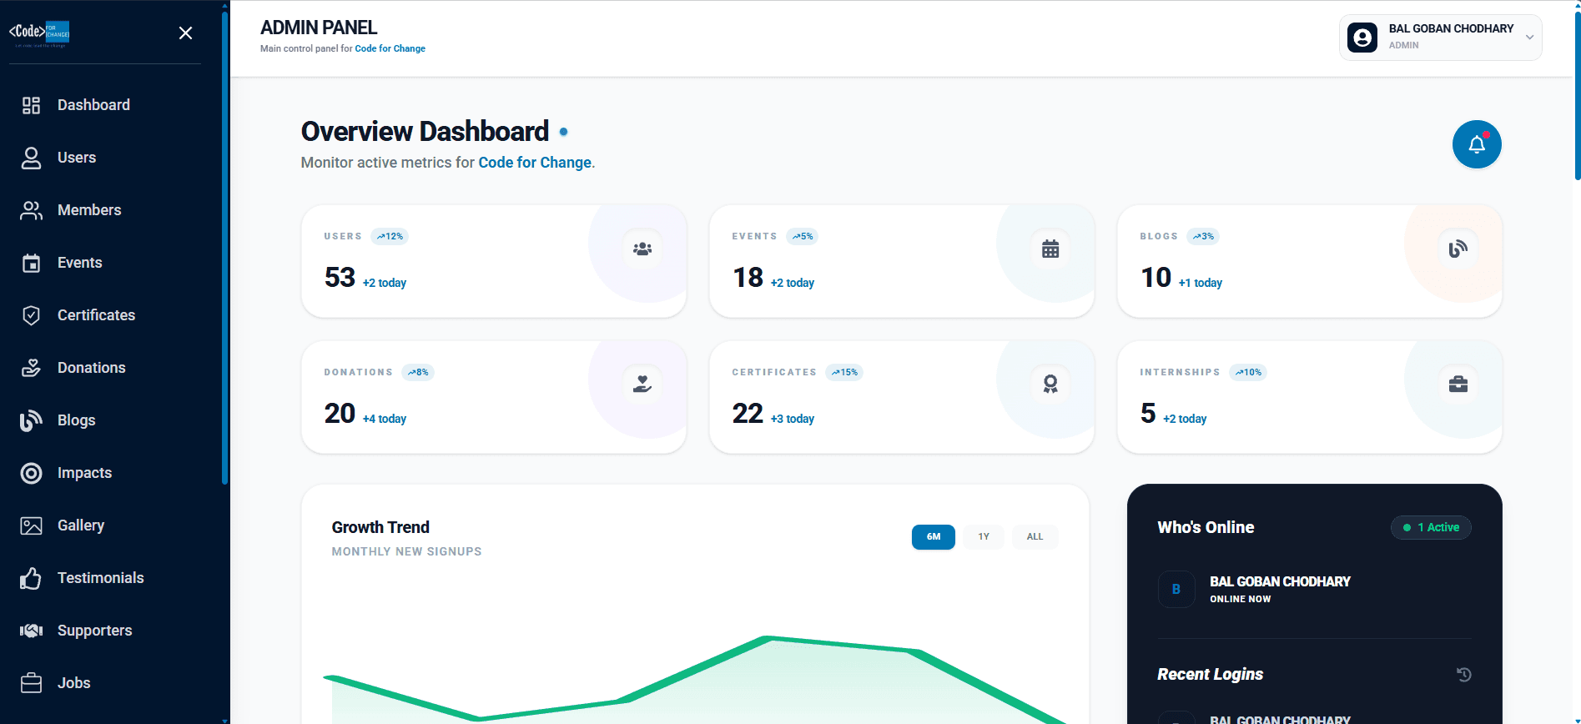The width and height of the screenshot is (1581, 724).
Task: Click the 1 Active status badge
Action: [1431, 527]
